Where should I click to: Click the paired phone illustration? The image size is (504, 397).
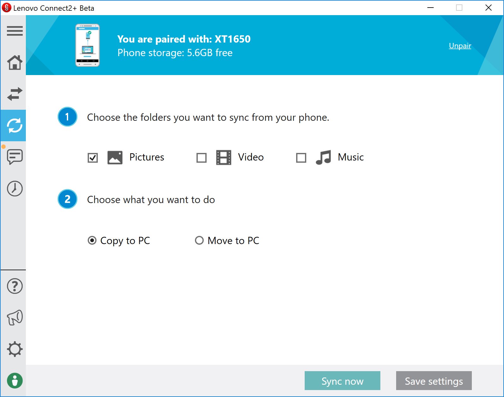coord(87,45)
